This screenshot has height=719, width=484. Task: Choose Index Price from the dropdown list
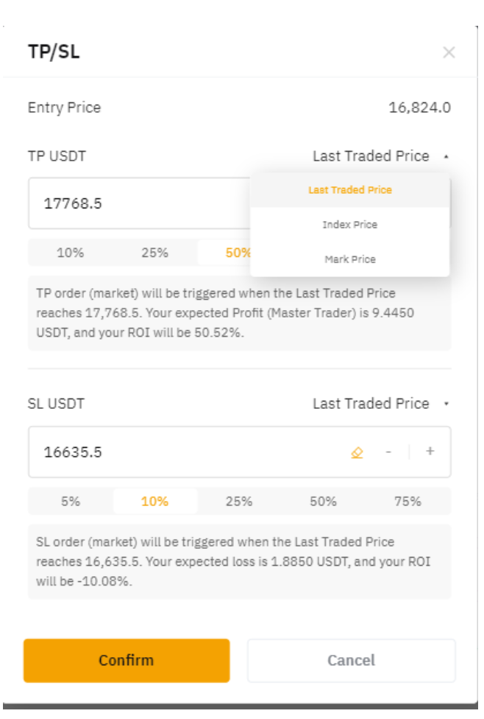point(349,225)
